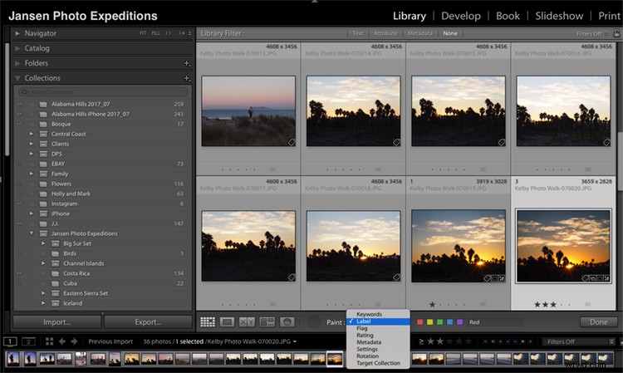The image size is (623, 373).
Task: Enable Text filter in Library Filter bar
Action: pyautogui.click(x=358, y=33)
